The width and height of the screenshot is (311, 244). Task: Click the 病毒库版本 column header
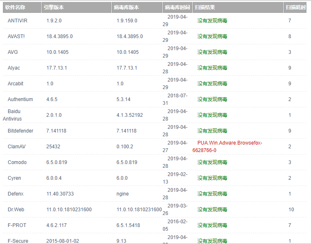click(137, 7)
